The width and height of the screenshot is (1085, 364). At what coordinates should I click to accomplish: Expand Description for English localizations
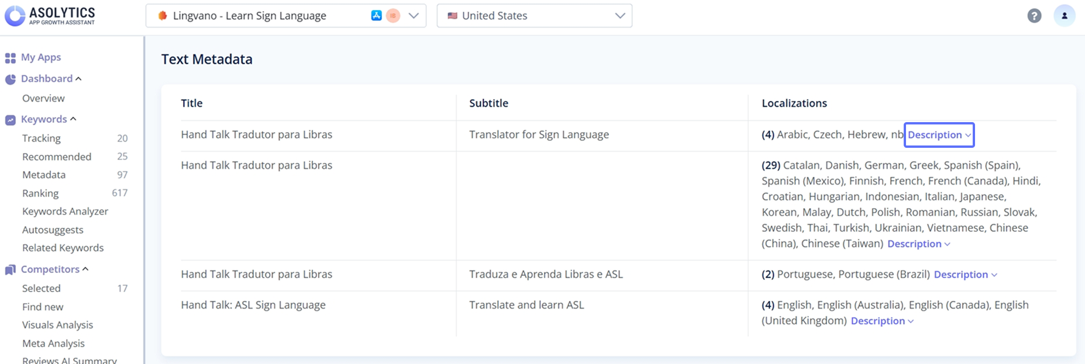point(881,321)
